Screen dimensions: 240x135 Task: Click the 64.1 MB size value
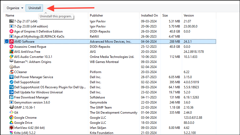tap(174, 87)
